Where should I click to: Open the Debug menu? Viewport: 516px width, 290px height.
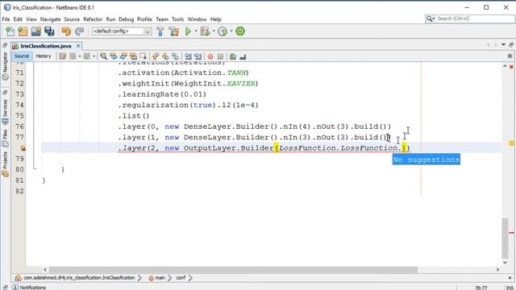point(126,19)
